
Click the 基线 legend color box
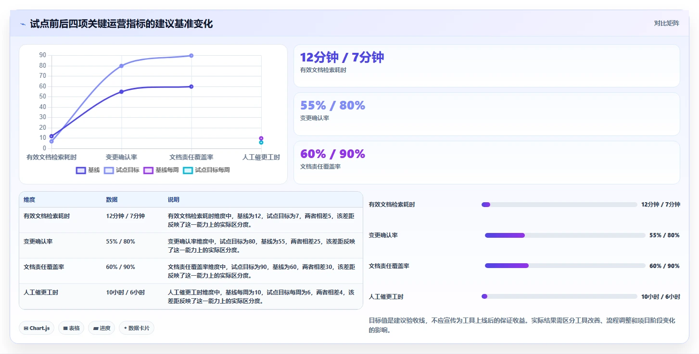(x=81, y=170)
